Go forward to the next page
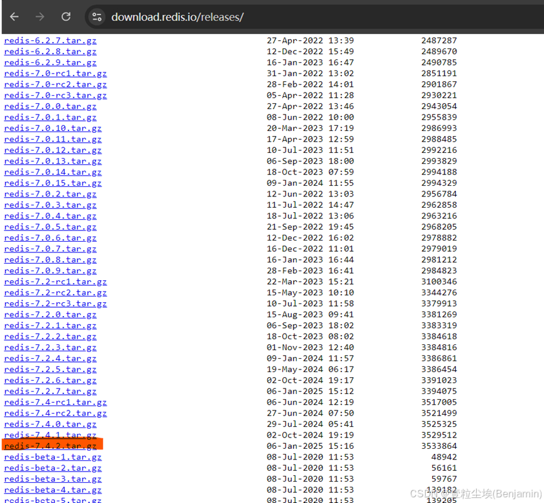The width and height of the screenshot is (544, 503). (x=40, y=16)
